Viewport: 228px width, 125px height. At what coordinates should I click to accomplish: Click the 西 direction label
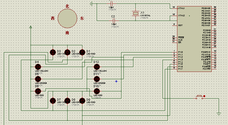tap(53, 18)
